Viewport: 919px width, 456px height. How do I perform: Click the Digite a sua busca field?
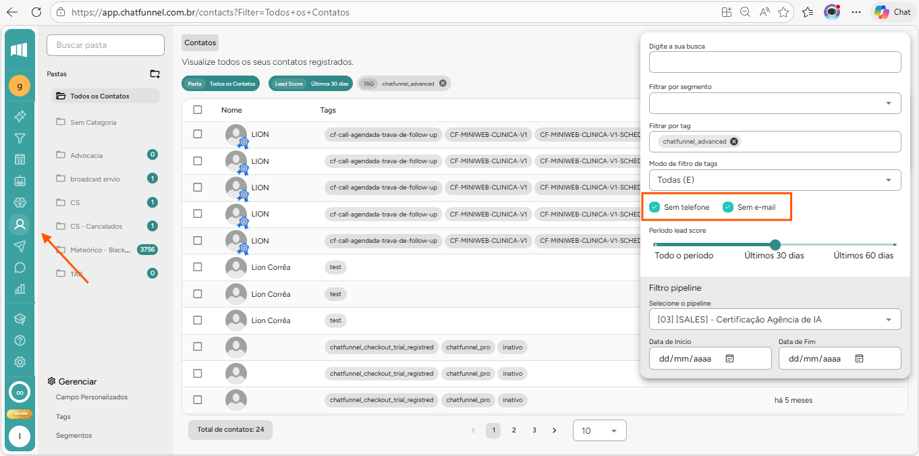coord(775,62)
